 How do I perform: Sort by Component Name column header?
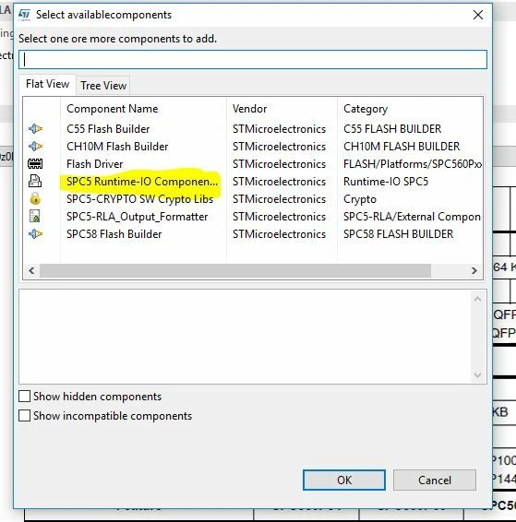[113, 109]
